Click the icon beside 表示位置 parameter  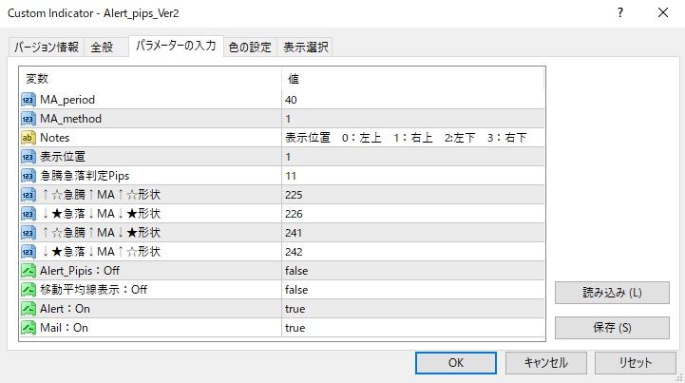tap(29, 157)
